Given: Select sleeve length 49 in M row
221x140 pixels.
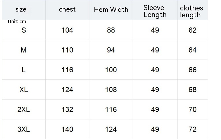Looking at the screenshot, I should point(155,50).
